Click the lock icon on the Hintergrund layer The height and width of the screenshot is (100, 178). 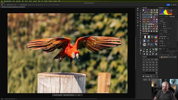point(175,57)
